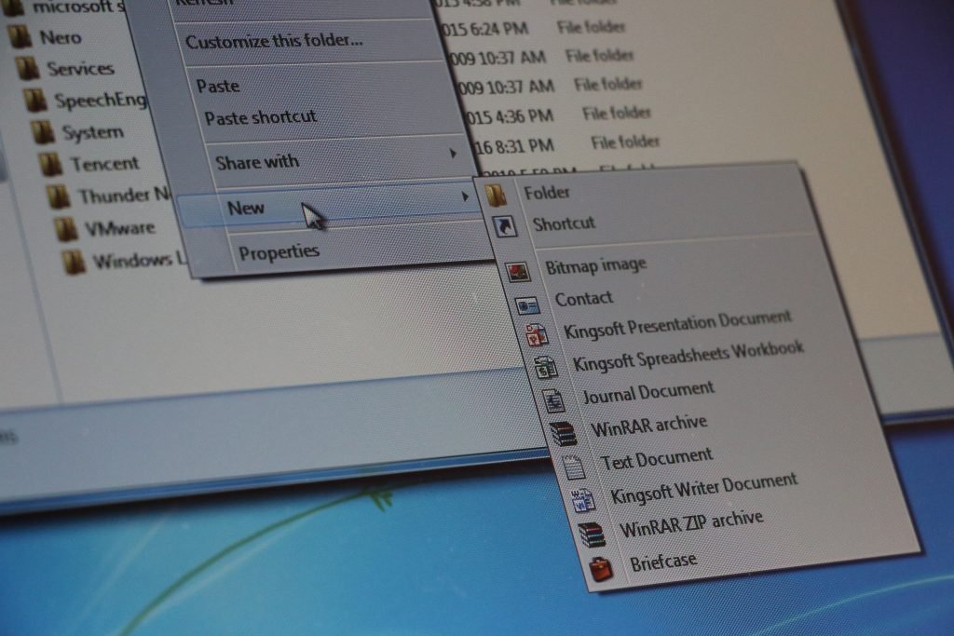The height and width of the screenshot is (636, 954).
Task: Create a new Text Document
Action: 656,458
